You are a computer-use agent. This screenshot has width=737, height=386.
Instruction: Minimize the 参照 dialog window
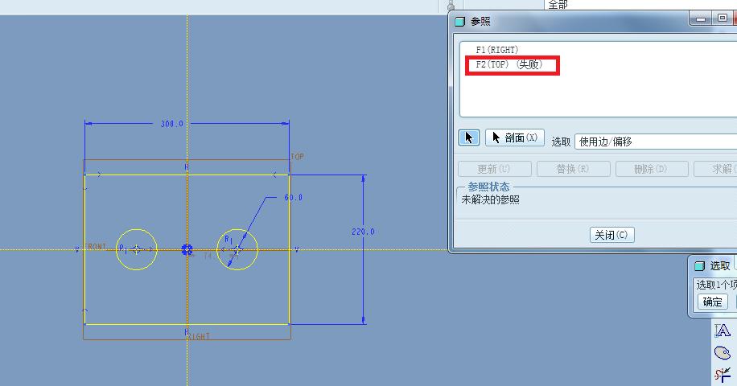701,19
